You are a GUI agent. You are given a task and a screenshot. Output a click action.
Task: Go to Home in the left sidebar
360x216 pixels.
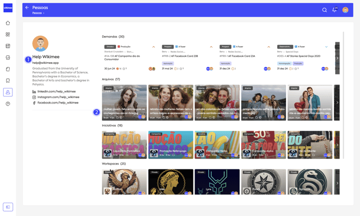click(8, 23)
